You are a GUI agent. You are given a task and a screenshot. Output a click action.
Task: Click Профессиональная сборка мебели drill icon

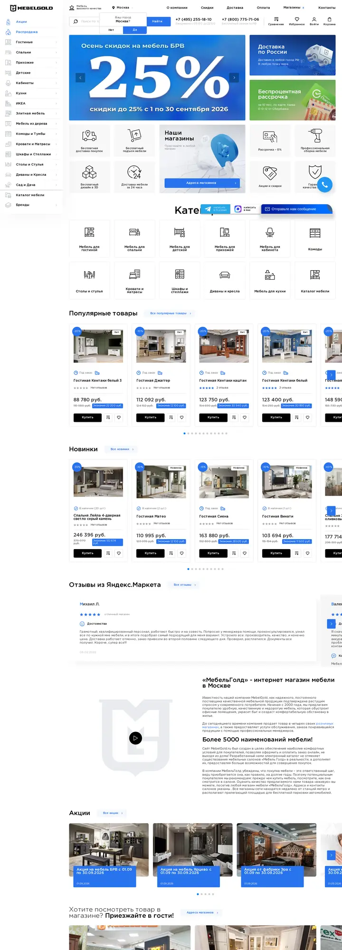point(315,135)
